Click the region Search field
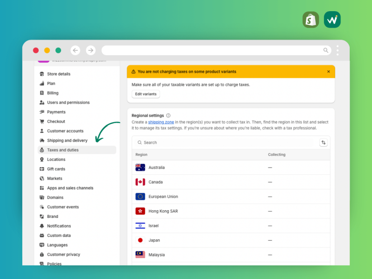The height and width of the screenshot is (279, 372). pos(224,142)
